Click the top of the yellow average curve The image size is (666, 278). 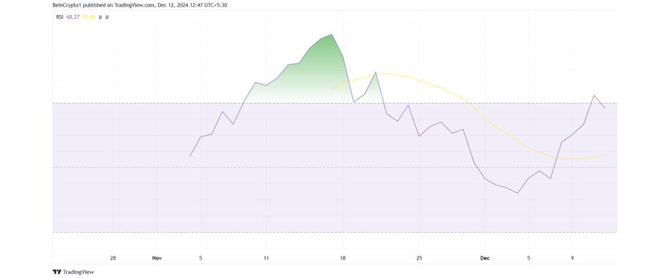point(386,74)
